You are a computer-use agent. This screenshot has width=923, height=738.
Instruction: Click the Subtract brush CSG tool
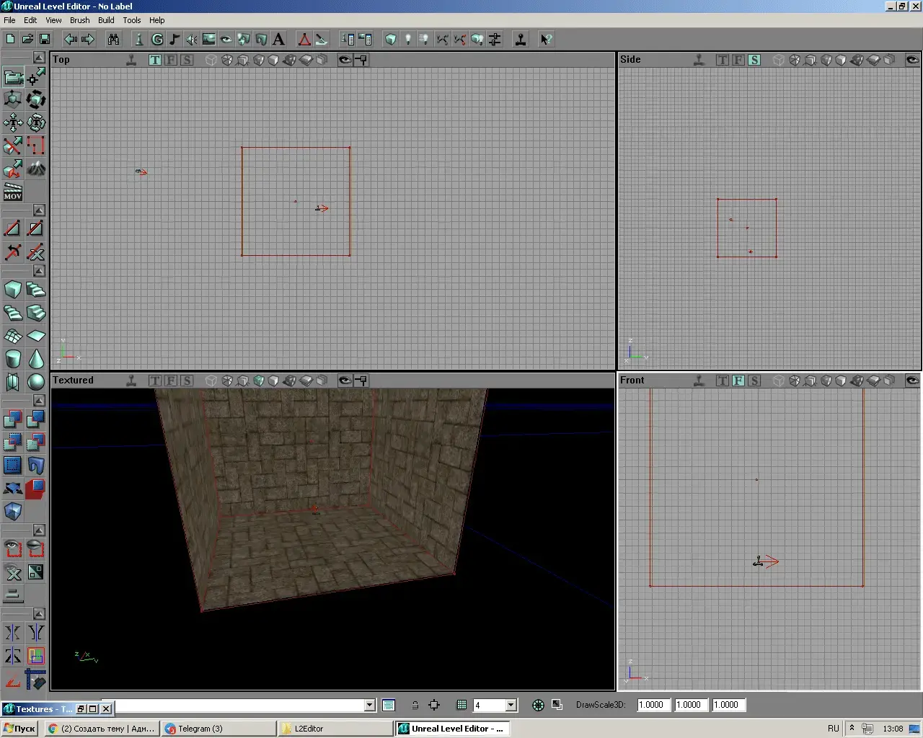click(x=36, y=419)
